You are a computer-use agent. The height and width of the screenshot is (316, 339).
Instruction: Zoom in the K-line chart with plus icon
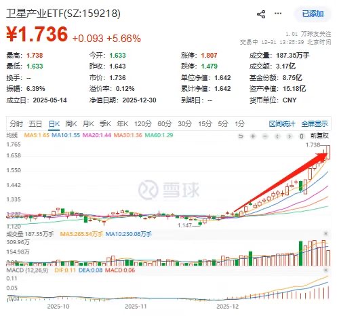pyautogui.click(x=253, y=136)
